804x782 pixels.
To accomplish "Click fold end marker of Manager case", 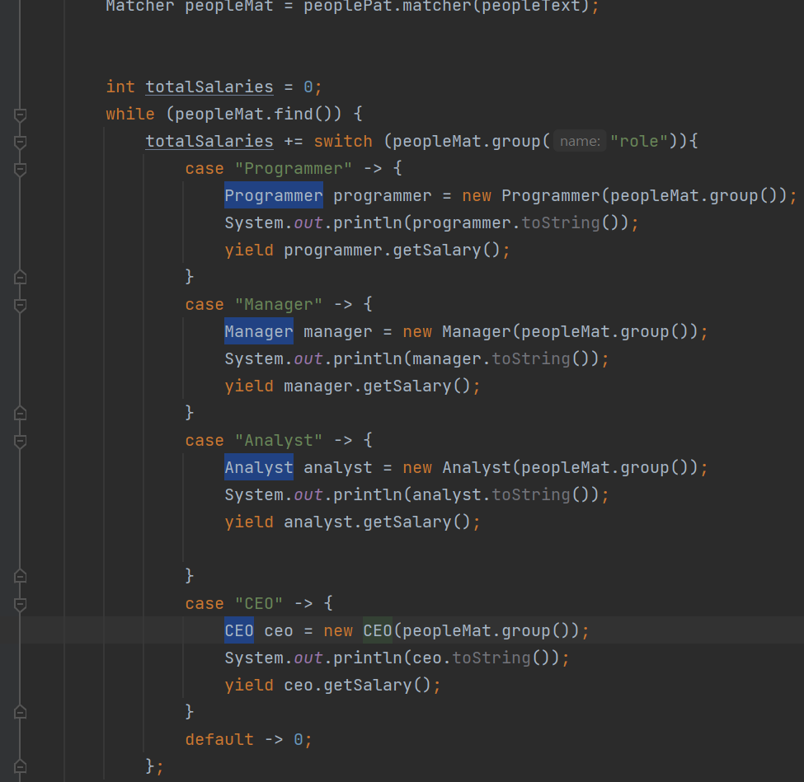I will coord(20,413).
